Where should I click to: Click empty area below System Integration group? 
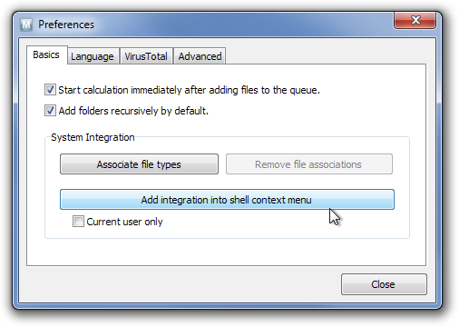click(227, 252)
